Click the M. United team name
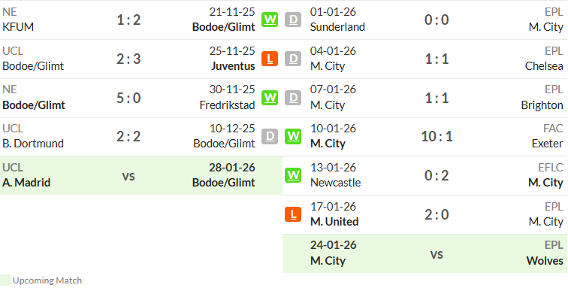The height and width of the screenshot is (291, 568). pos(334,222)
